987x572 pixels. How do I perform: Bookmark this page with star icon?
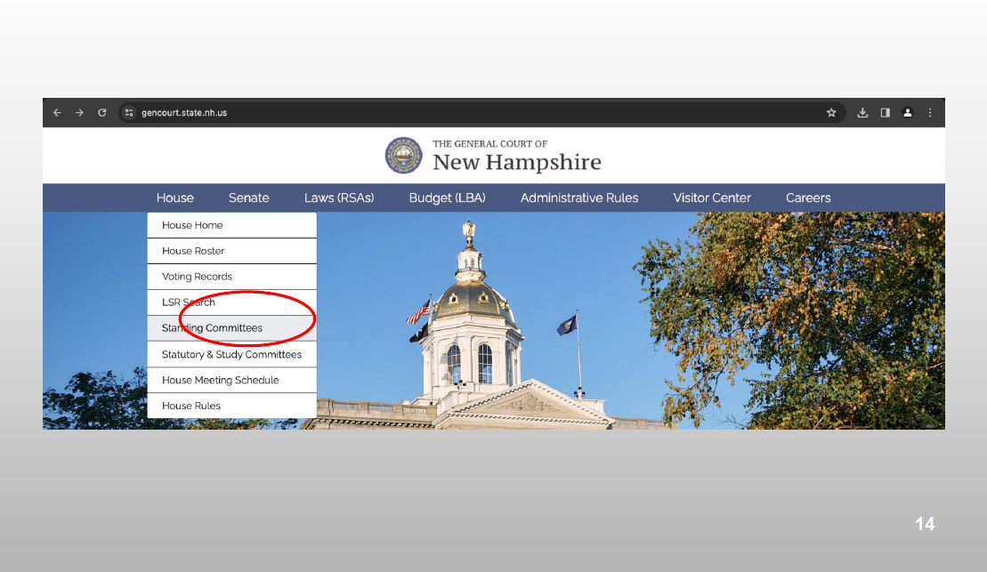click(831, 113)
